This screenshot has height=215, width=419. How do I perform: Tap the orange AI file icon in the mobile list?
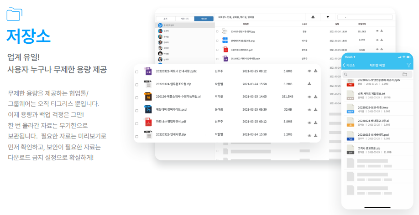(x=351, y=123)
